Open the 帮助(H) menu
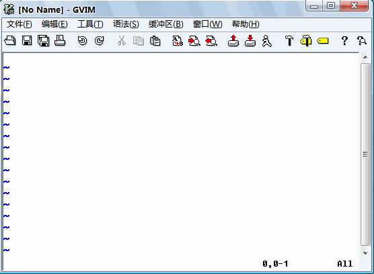 click(x=246, y=24)
